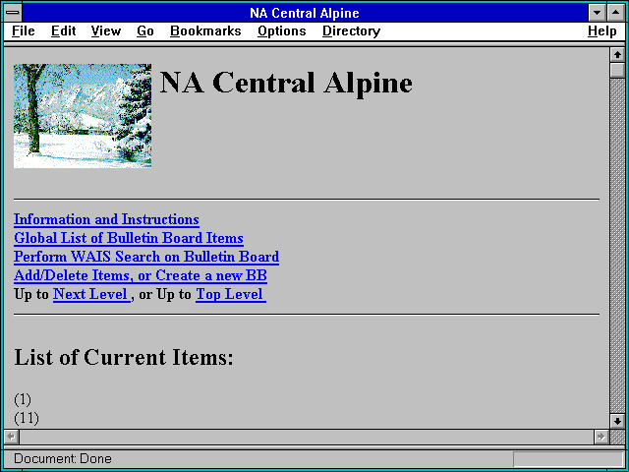The width and height of the screenshot is (629, 472).
Task: Open the Help menu
Action: point(601,31)
